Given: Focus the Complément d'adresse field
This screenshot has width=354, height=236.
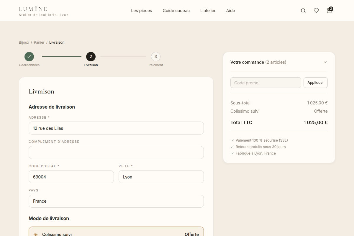Looking at the screenshot, I should click(116, 153).
